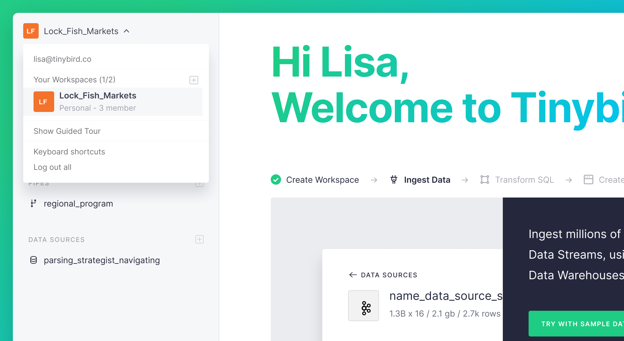The height and width of the screenshot is (341, 624).
Task: Click the lisa@tinybird.co account email
Action: pyautogui.click(x=63, y=59)
